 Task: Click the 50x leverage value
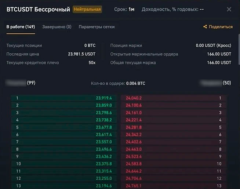pyautogui.click(x=92, y=62)
